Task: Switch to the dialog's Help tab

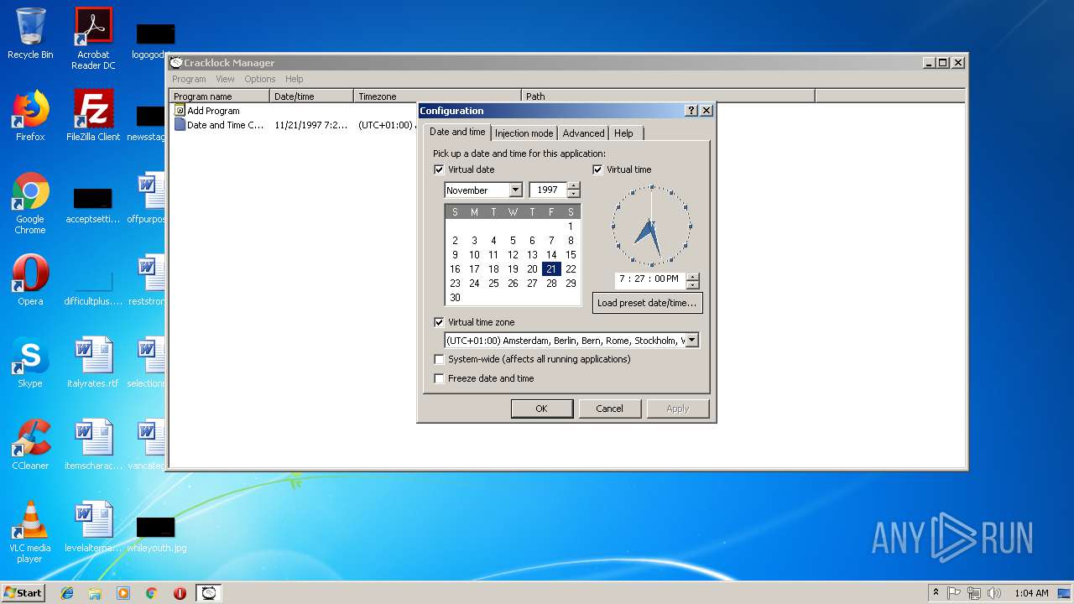Action: click(623, 133)
